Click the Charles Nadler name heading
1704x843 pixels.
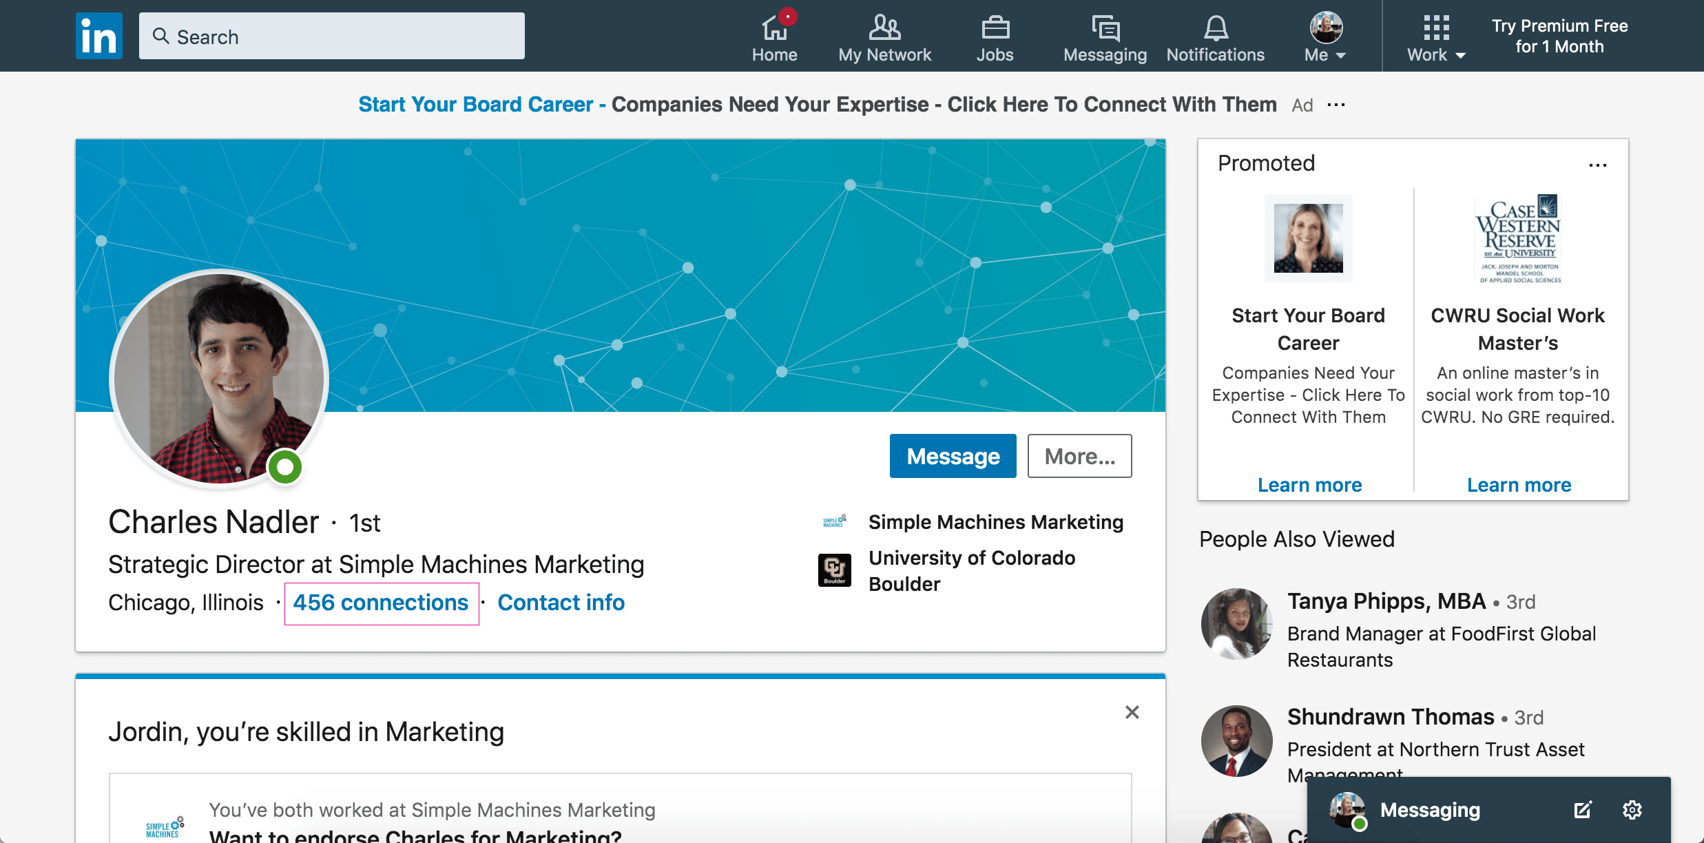click(214, 522)
